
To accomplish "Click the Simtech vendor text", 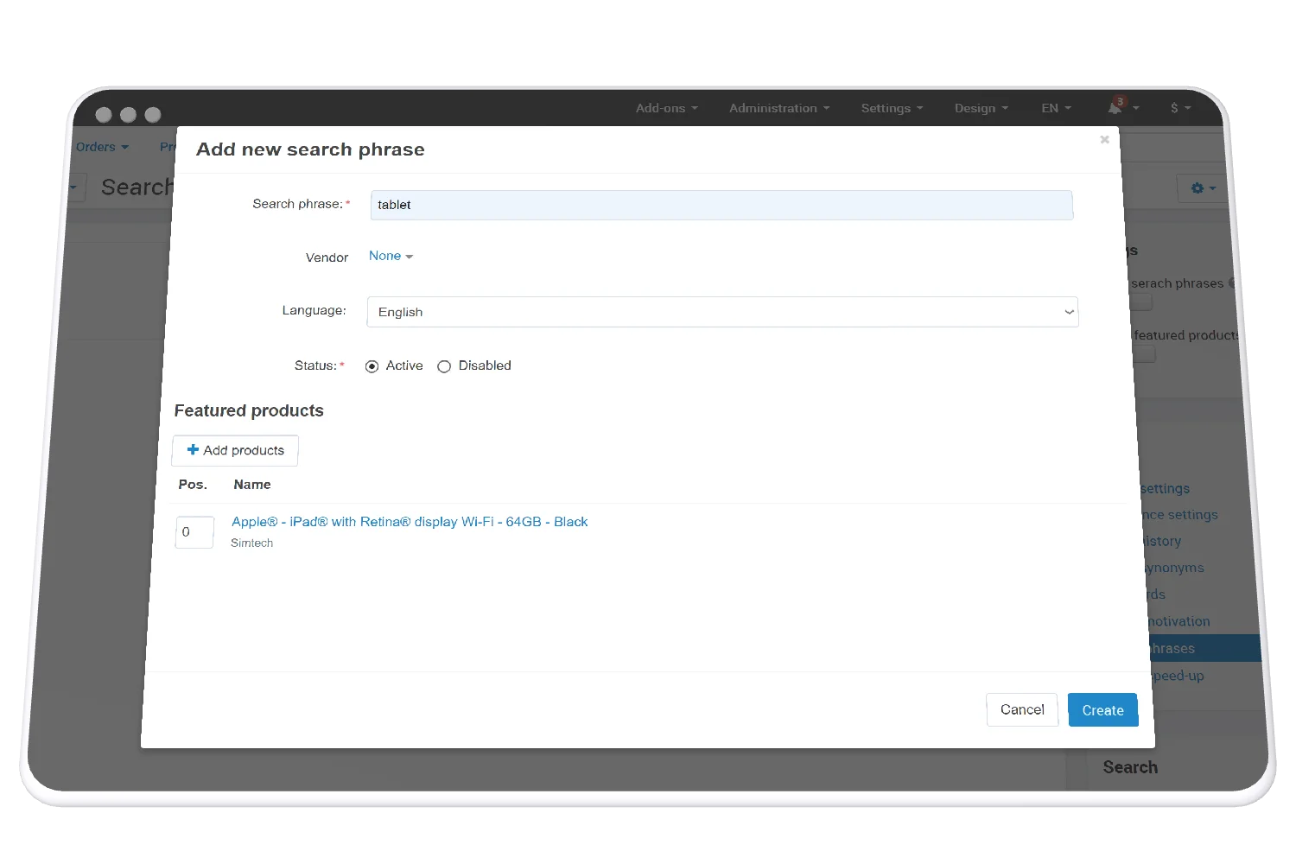I will point(251,543).
